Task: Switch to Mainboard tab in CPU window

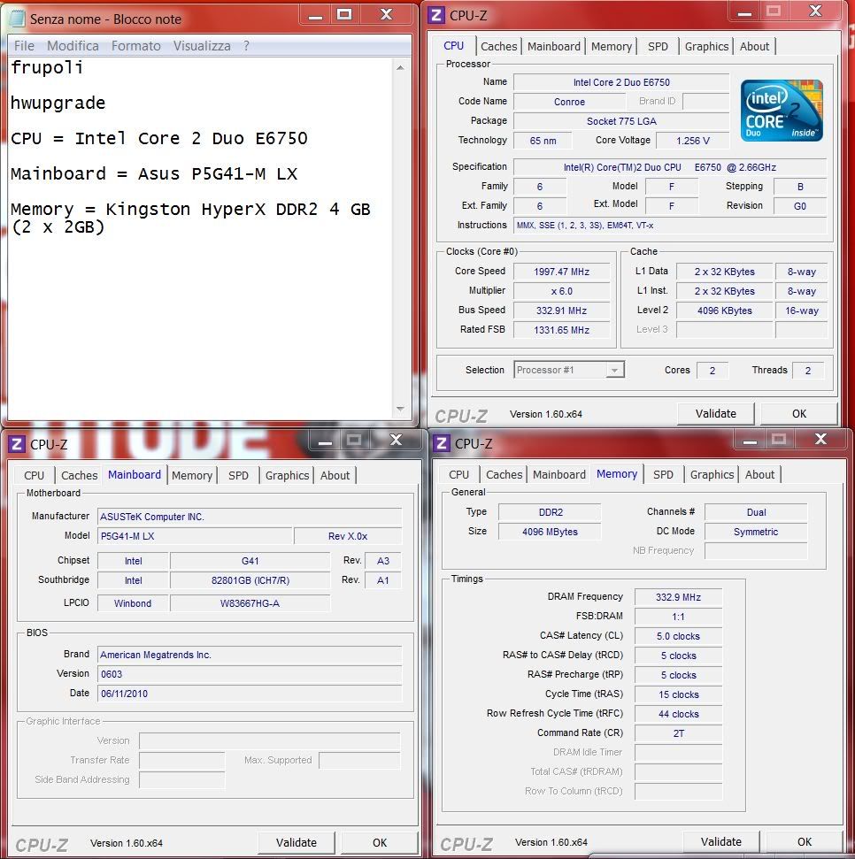Action: [553, 47]
